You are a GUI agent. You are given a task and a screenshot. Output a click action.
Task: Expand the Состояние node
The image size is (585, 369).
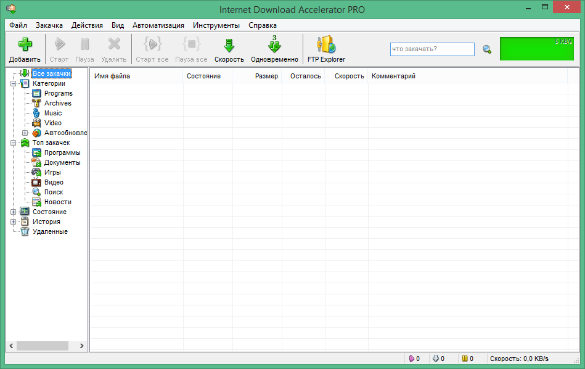(x=13, y=212)
